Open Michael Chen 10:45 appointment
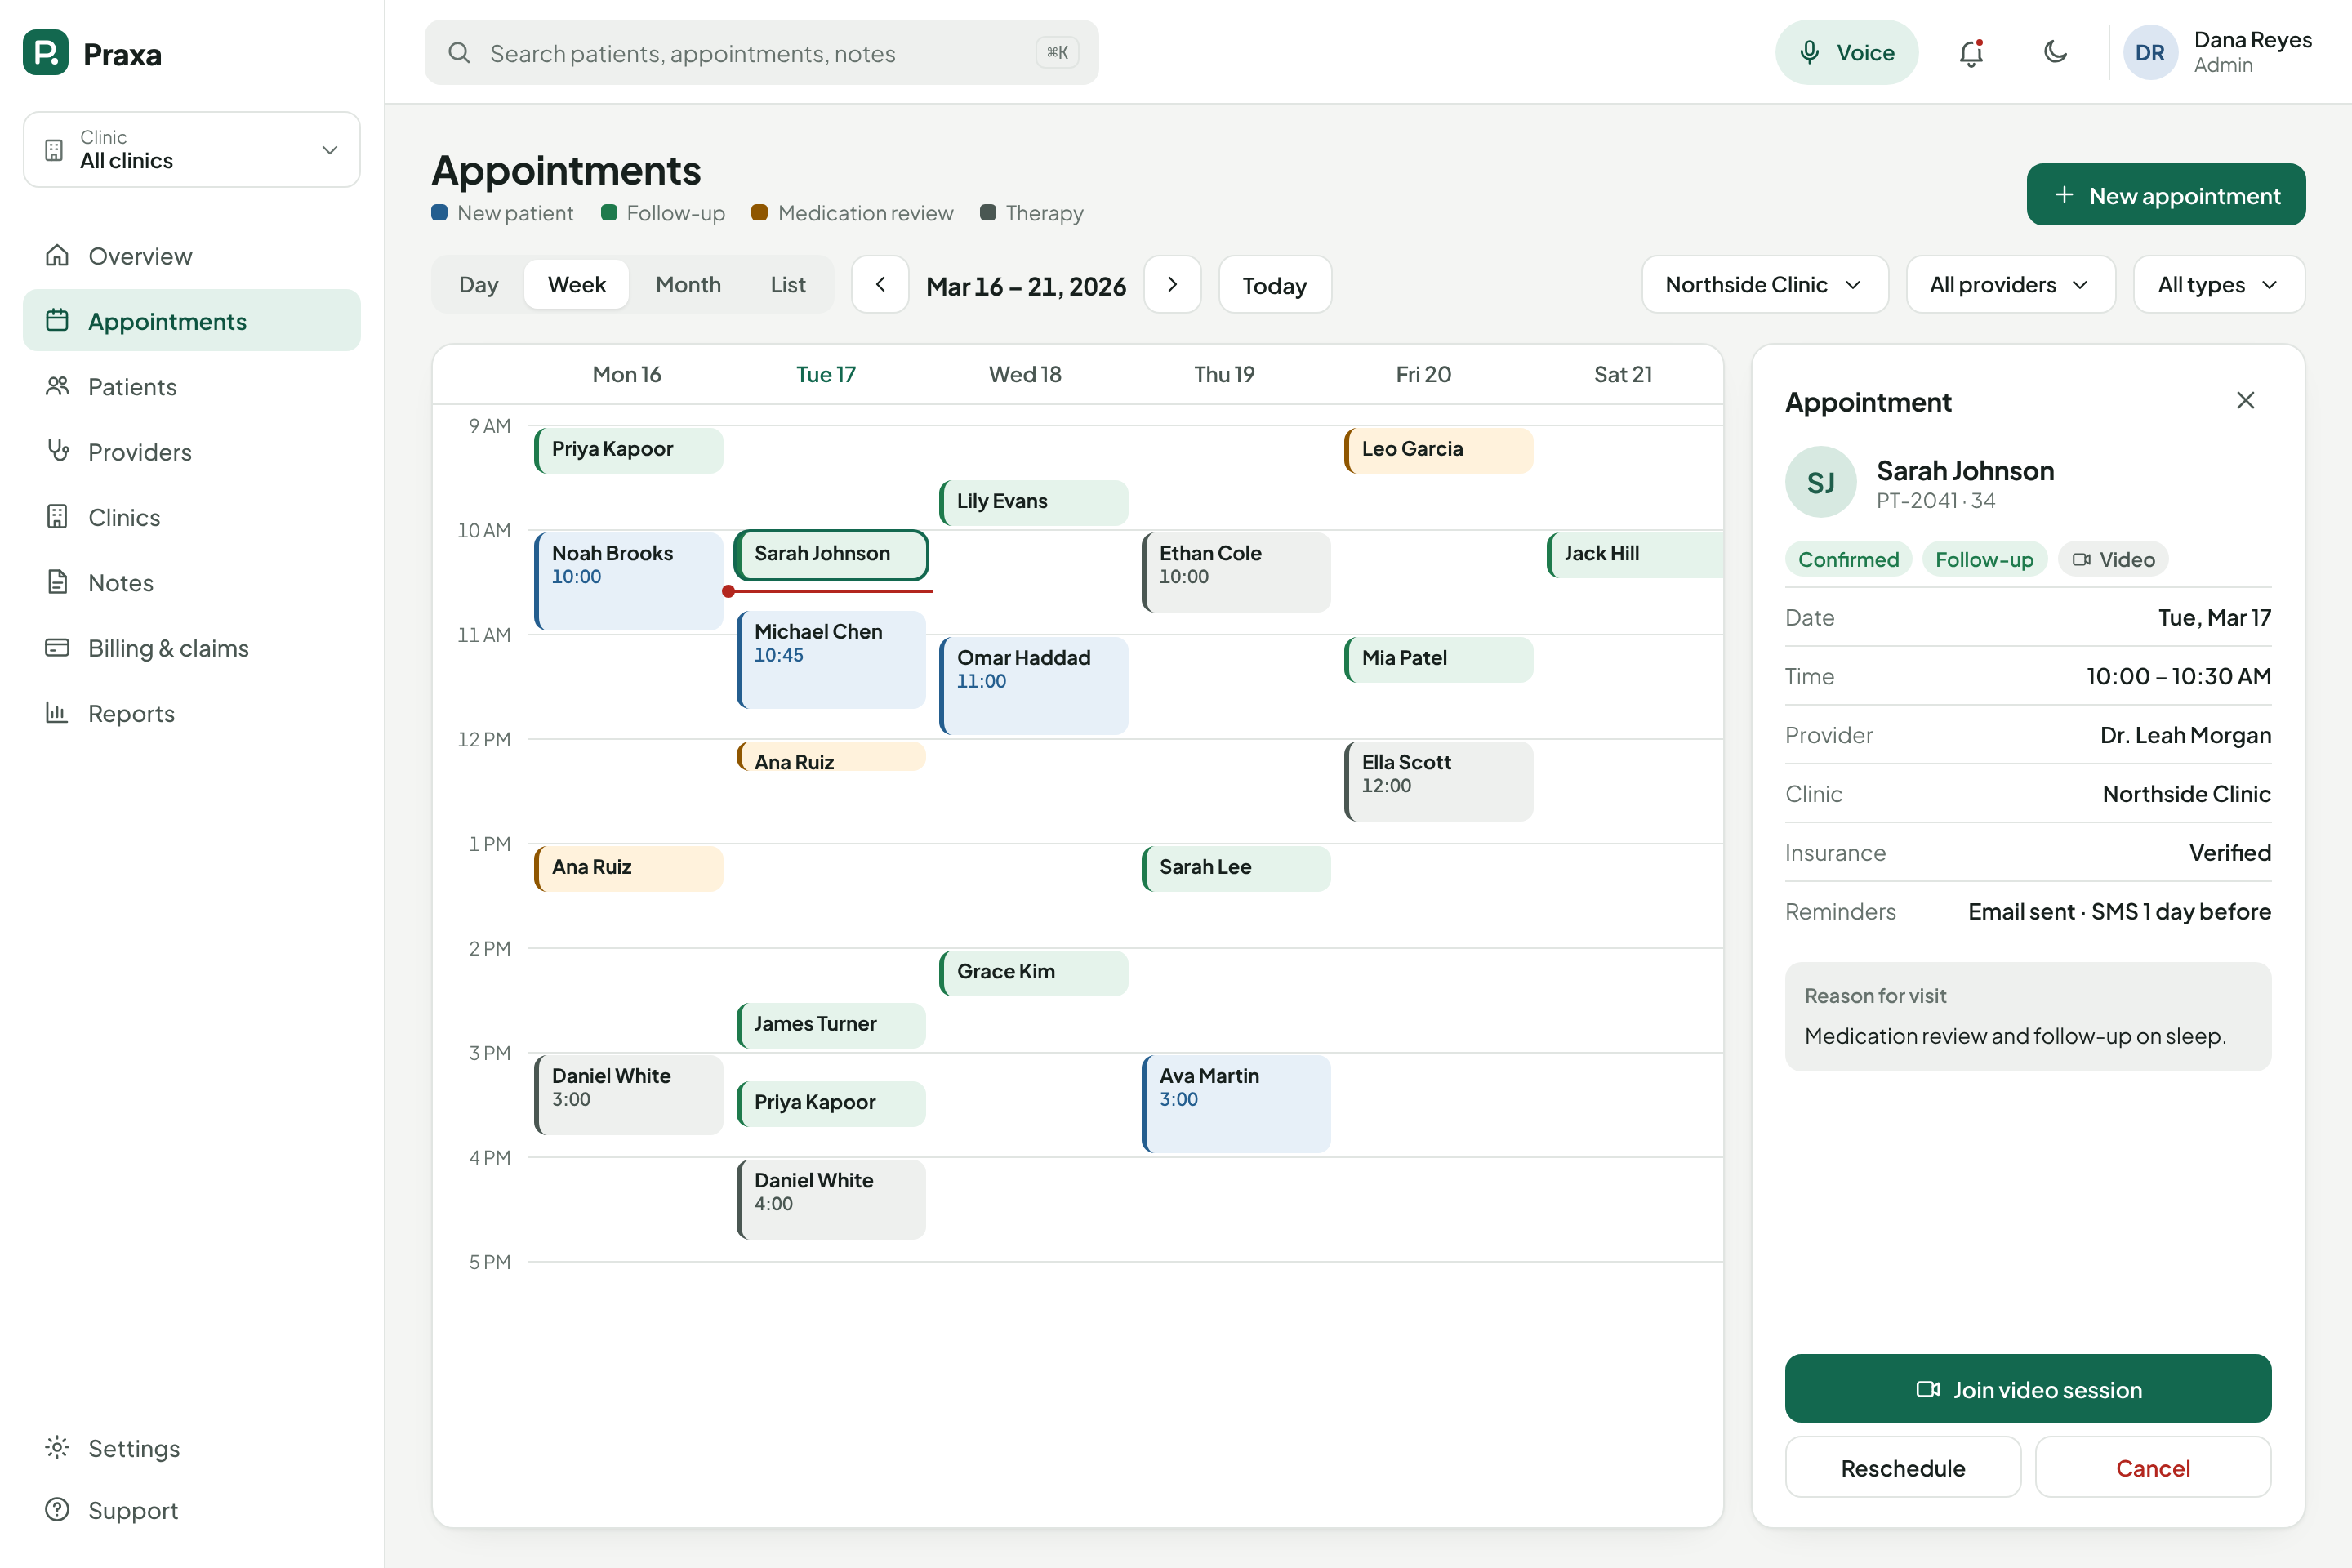The height and width of the screenshot is (1568, 2352). (x=832, y=660)
